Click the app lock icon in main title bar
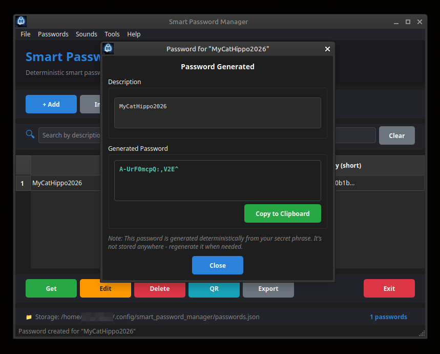 click(x=21, y=22)
